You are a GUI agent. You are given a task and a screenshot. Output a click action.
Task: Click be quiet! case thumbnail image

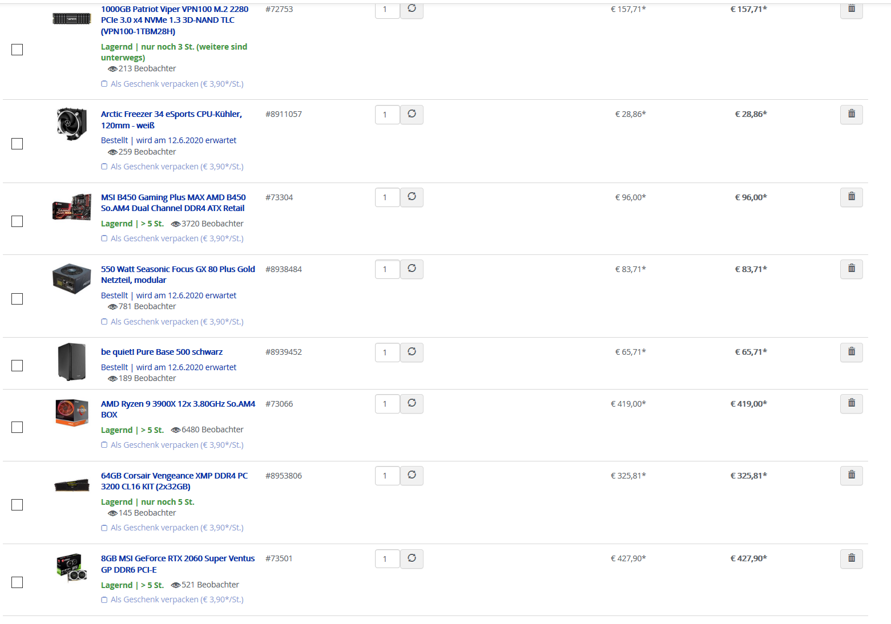(72, 362)
